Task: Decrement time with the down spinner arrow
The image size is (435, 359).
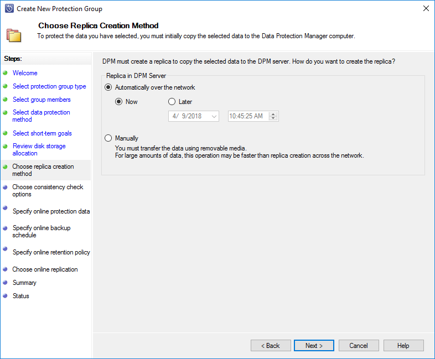Action: tap(273, 118)
